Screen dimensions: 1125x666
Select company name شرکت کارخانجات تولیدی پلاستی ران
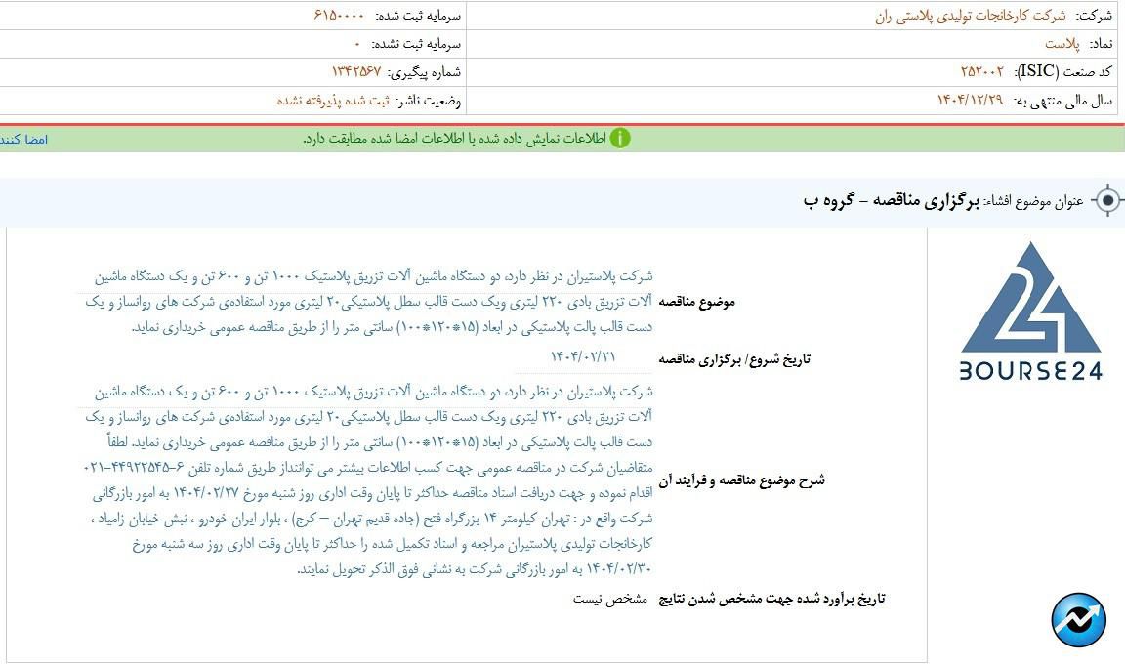point(970,16)
